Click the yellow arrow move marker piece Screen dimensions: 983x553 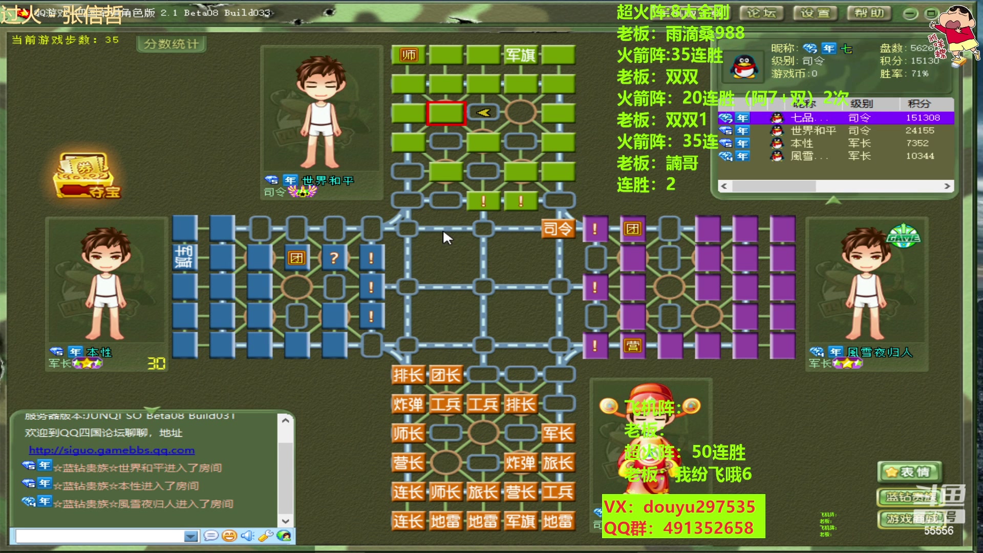[x=483, y=113]
